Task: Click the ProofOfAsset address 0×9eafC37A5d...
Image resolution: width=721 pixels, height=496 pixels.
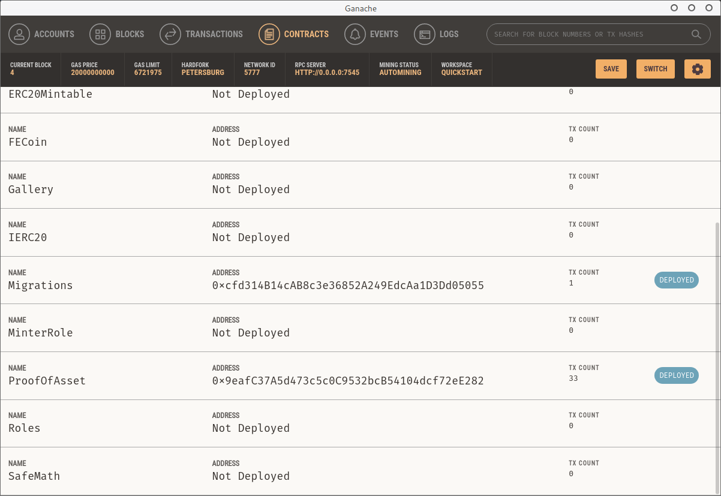Action: 348,381
